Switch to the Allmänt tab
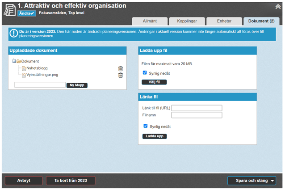285x190 pixels. [150, 21]
